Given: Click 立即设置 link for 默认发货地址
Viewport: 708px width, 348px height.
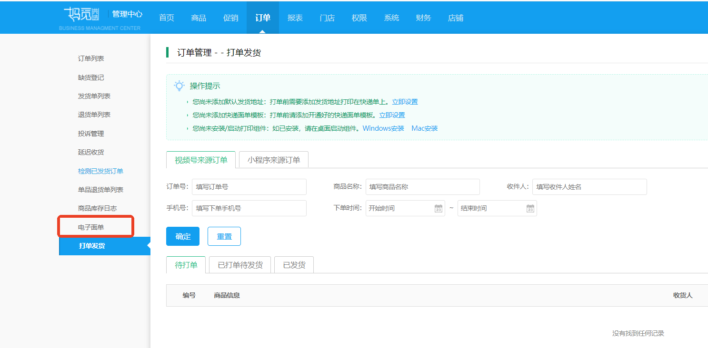Looking at the screenshot, I should 405,102.
